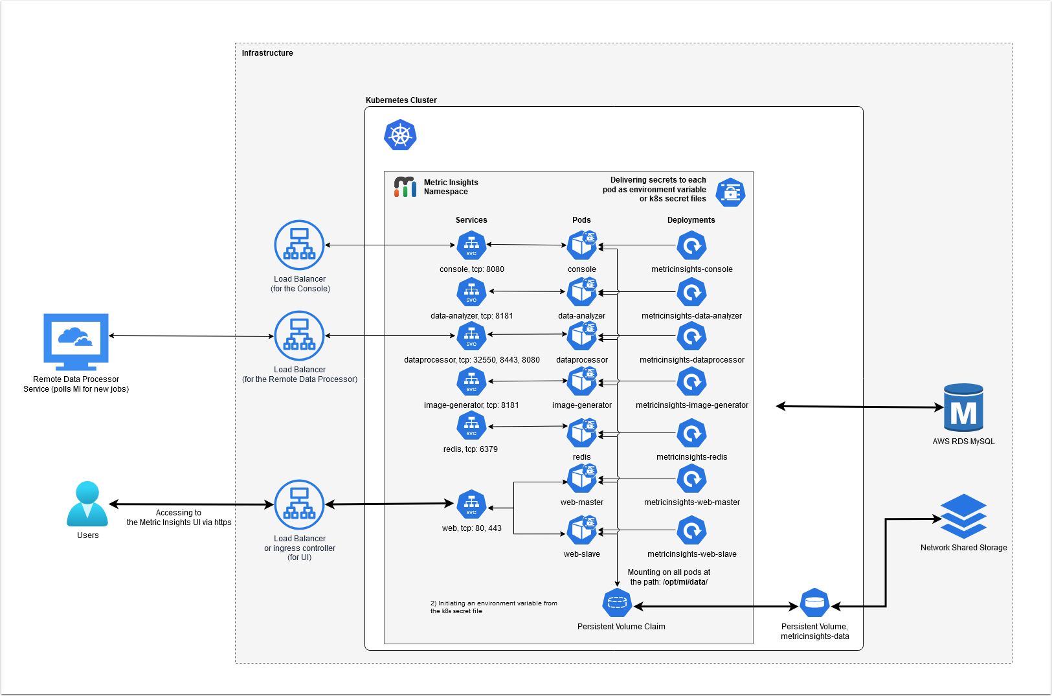Screen dimensions: 1052x696
Task: Click the 'Delivering secrets to each pod' note
Action: (655, 190)
